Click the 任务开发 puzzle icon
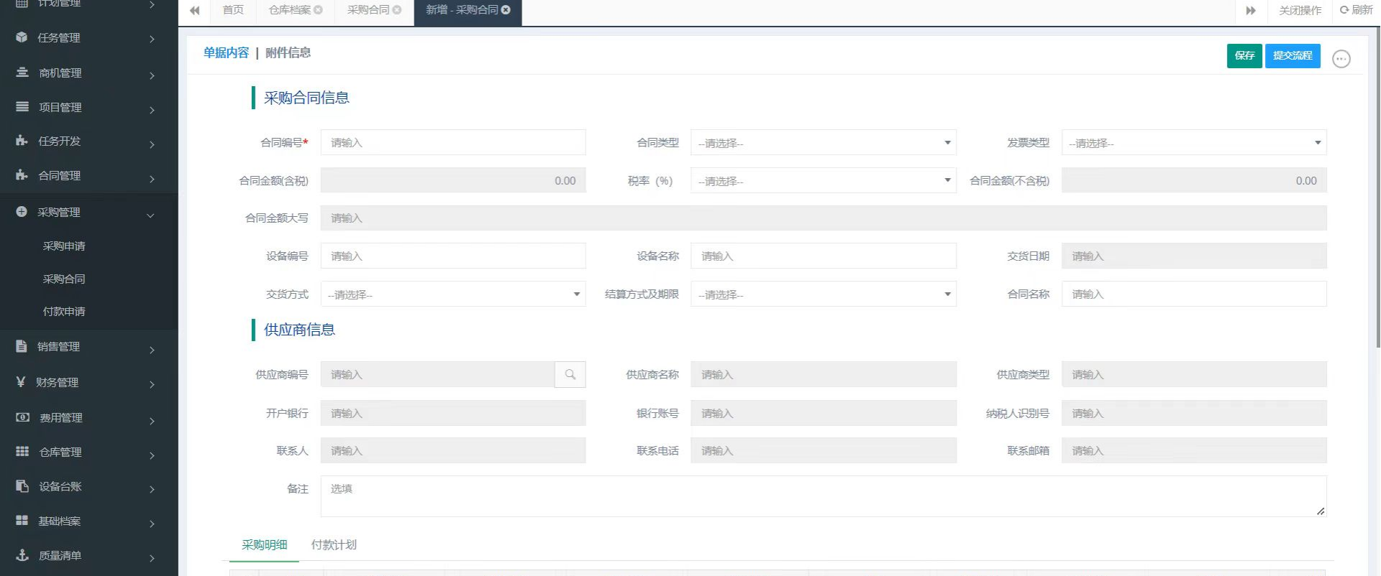Image resolution: width=1381 pixels, height=576 pixels. tap(22, 140)
